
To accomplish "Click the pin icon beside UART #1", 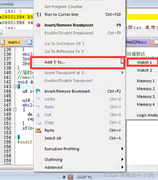I will [x=64, y=177].
